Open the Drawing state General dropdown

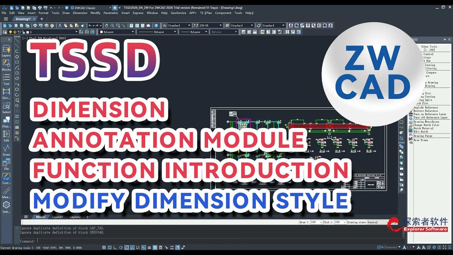pos(378,222)
